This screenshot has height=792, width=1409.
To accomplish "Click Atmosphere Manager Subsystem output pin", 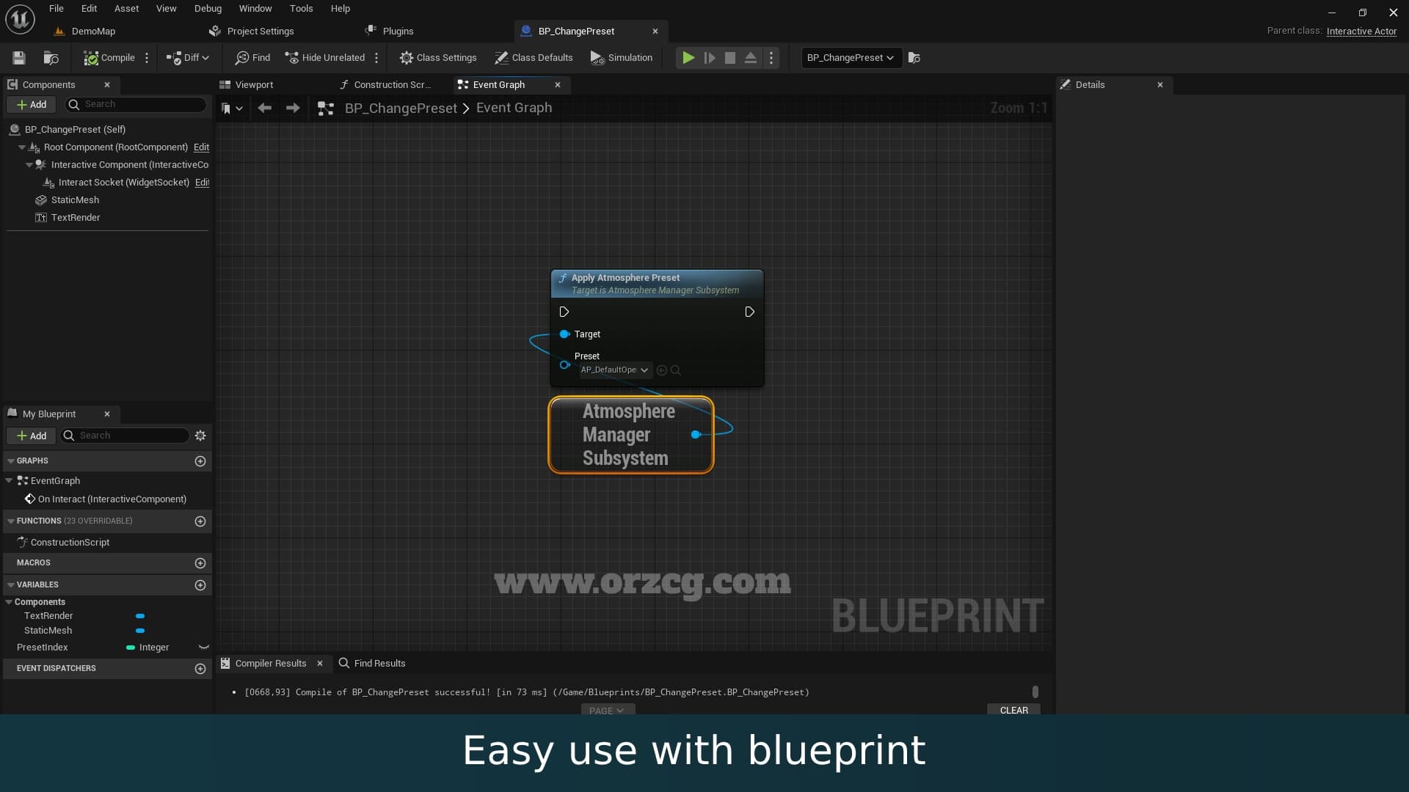I will click(x=696, y=435).
